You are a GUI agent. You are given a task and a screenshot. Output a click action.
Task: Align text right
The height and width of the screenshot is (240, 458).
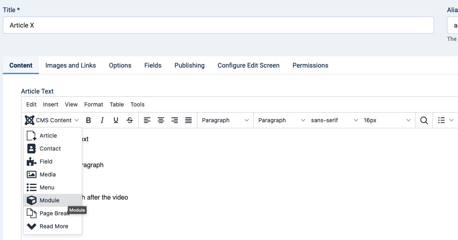pos(175,120)
